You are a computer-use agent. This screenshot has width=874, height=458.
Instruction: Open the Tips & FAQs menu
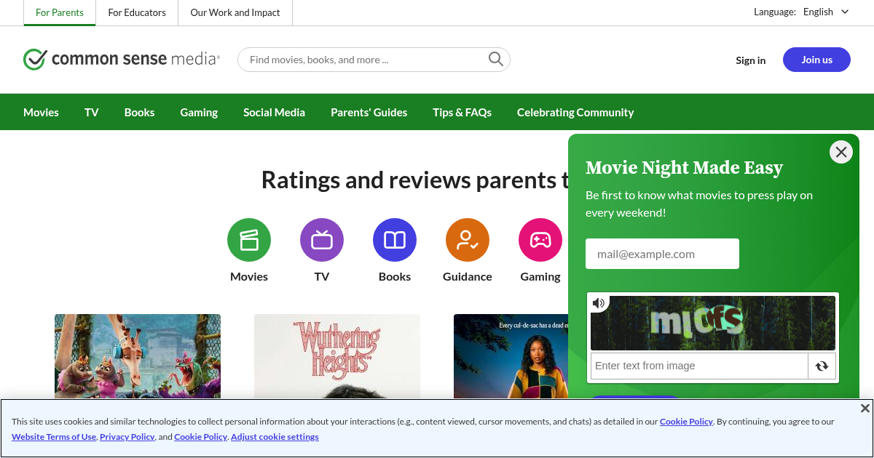coord(462,112)
